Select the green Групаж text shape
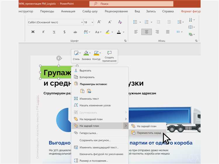This screenshot has height=164, width=219. click(x=56, y=72)
